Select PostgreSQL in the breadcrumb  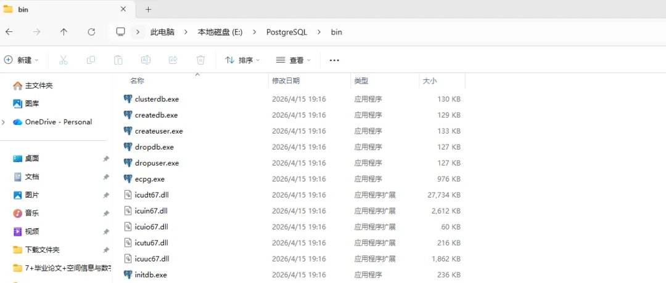pos(287,32)
